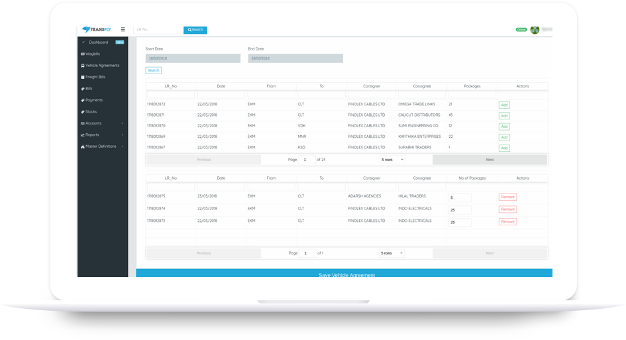The height and width of the screenshot is (340, 626).
Task: Open Bills menu item in sidebar
Action: 89,89
